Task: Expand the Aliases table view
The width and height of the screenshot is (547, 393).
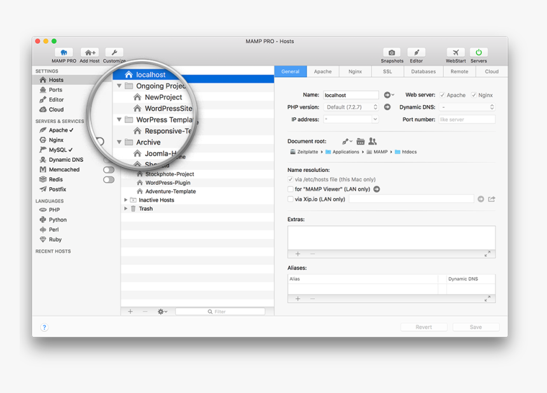Action: (x=487, y=299)
